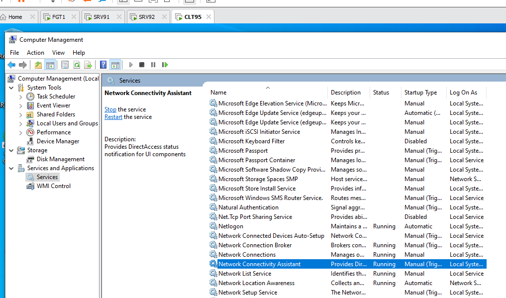Screen dimensions: 506x298
Task: Expand the Local Users and Groups node
Action: pyautogui.click(x=21, y=123)
